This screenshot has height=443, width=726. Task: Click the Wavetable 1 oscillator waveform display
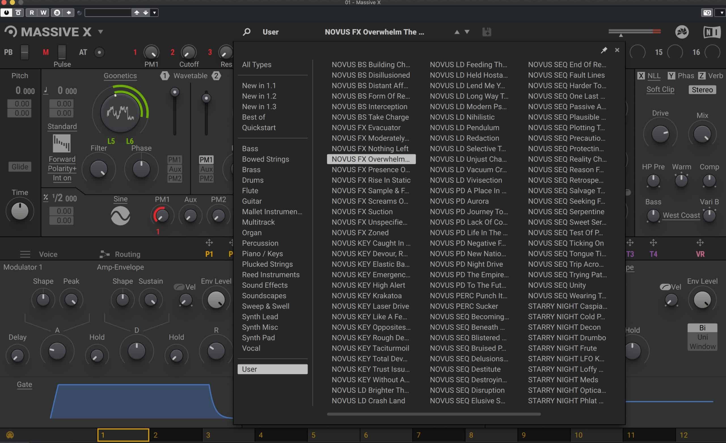(x=120, y=112)
